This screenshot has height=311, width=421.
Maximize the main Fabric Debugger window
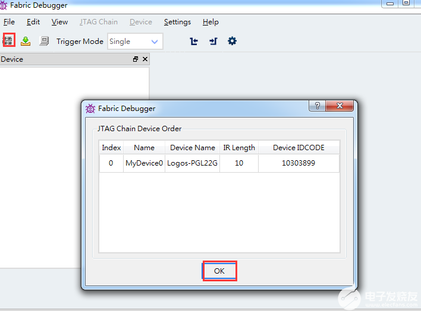pos(406,3)
